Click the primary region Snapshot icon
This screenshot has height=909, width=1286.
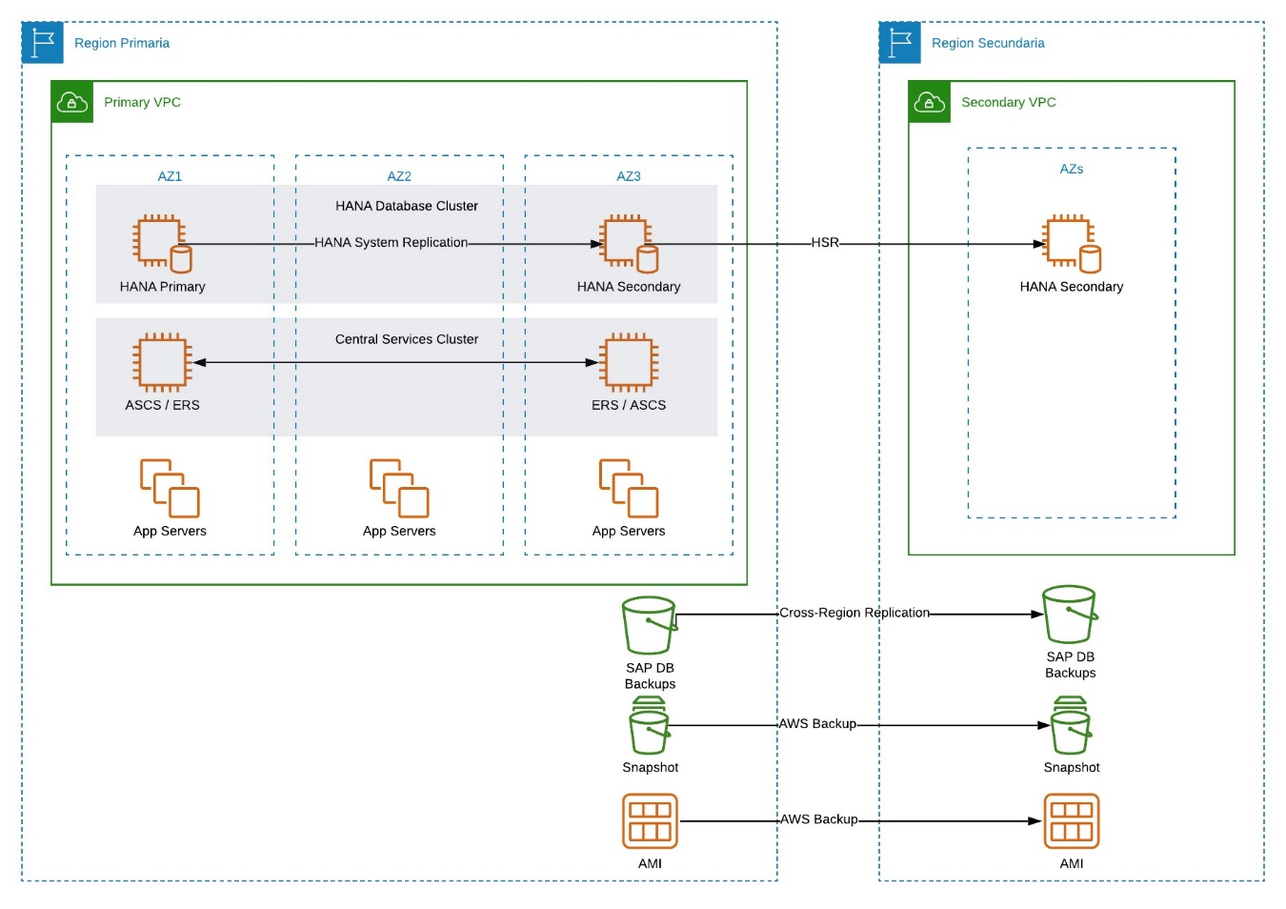(650, 725)
